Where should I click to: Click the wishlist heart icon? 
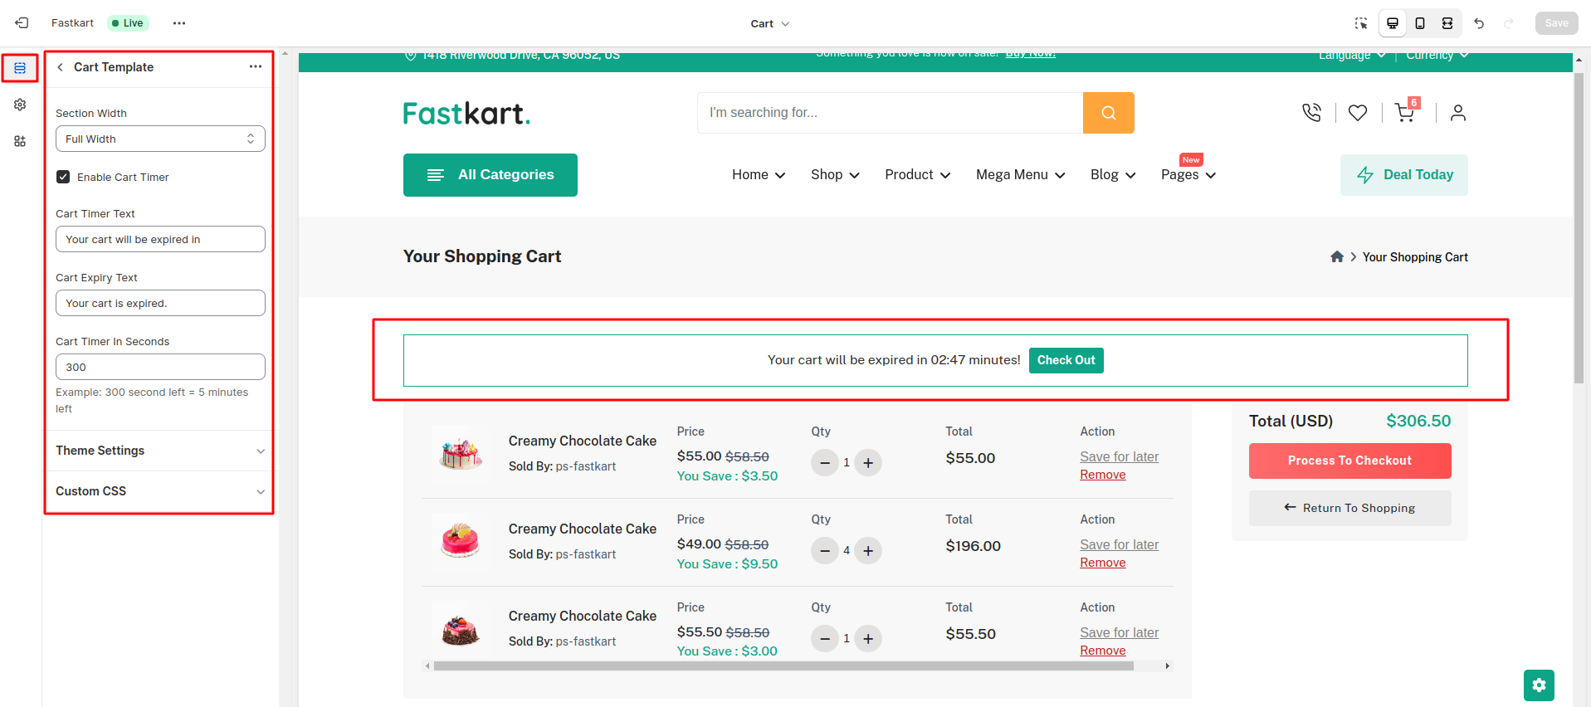[x=1358, y=113]
